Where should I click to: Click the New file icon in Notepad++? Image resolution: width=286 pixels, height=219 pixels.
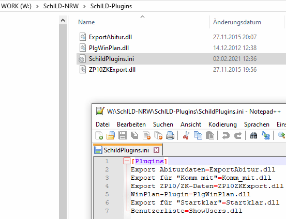pos(99,135)
